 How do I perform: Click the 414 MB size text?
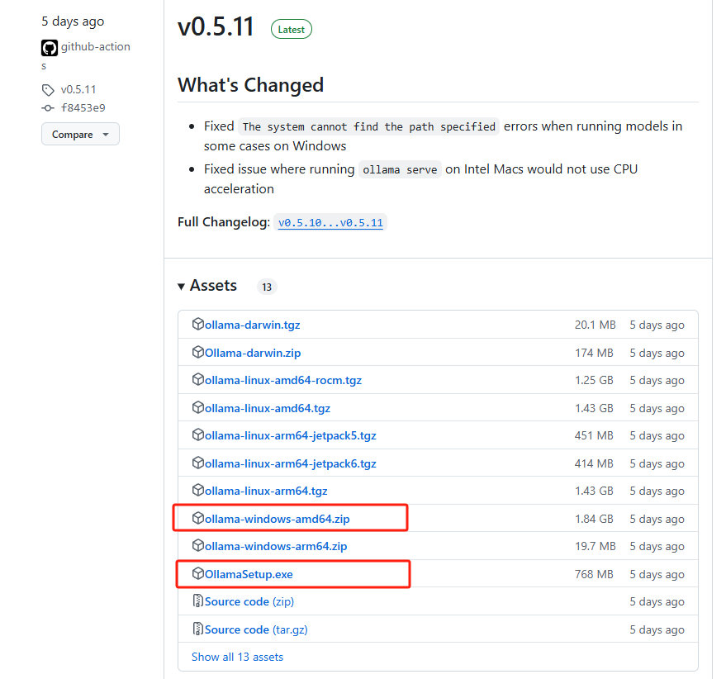[x=594, y=463]
